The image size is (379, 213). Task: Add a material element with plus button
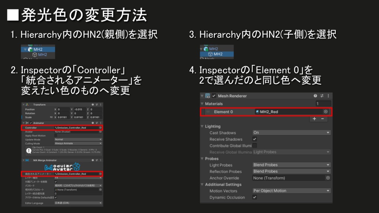tap(314, 119)
